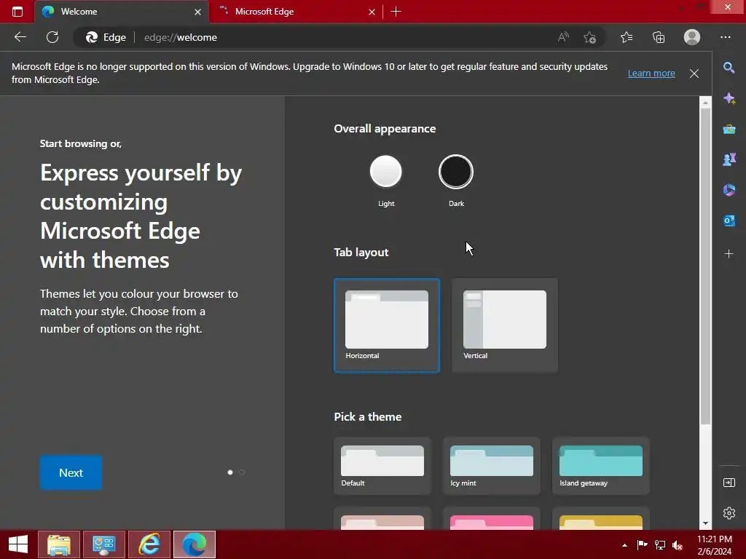Pick the Default theme
This screenshot has width=746, height=559.
(x=382, y=466)
